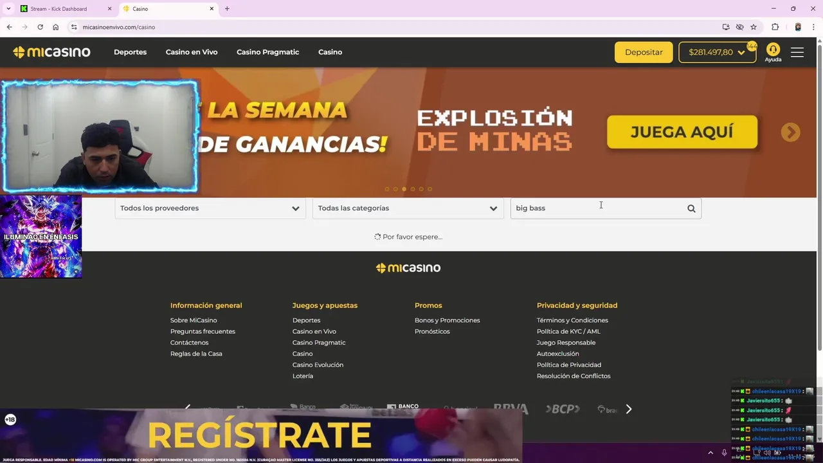Viewport: 823px width, 463px height.
Task: Click the Depositar button
Action: (x=644, y=52)
